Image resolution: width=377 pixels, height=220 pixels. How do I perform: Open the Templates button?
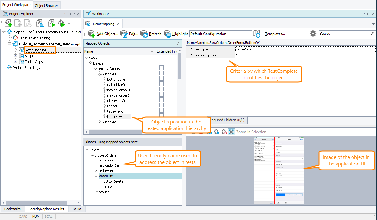275,34
